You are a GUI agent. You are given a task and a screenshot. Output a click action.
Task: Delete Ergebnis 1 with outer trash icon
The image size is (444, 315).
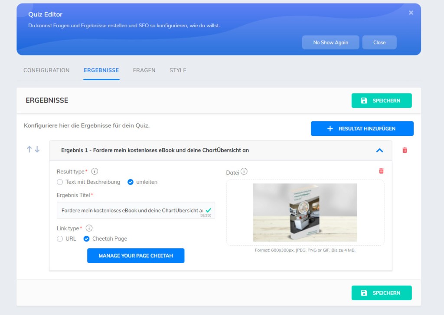point(405,150)
